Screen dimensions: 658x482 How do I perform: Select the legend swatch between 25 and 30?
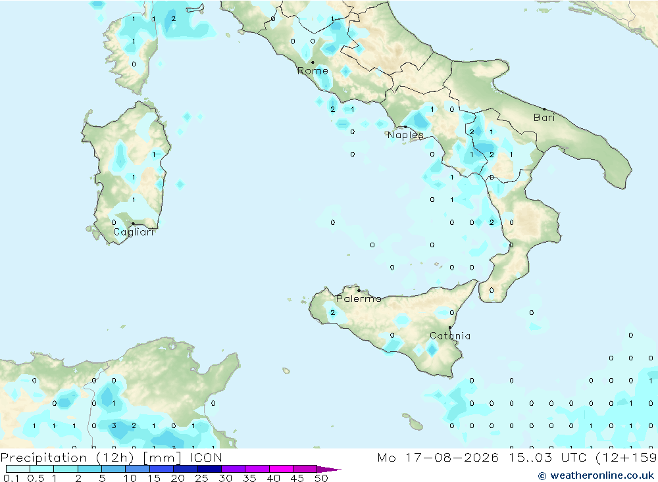click(x=209, y=469)
